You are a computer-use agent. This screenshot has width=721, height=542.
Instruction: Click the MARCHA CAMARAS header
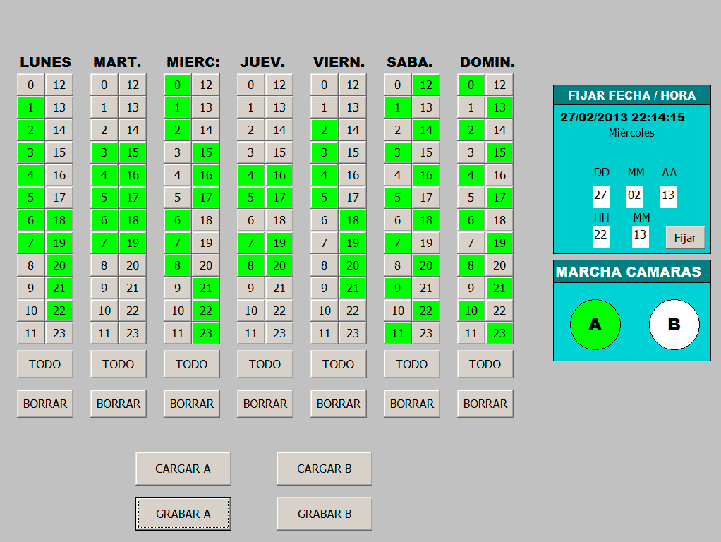632,272
